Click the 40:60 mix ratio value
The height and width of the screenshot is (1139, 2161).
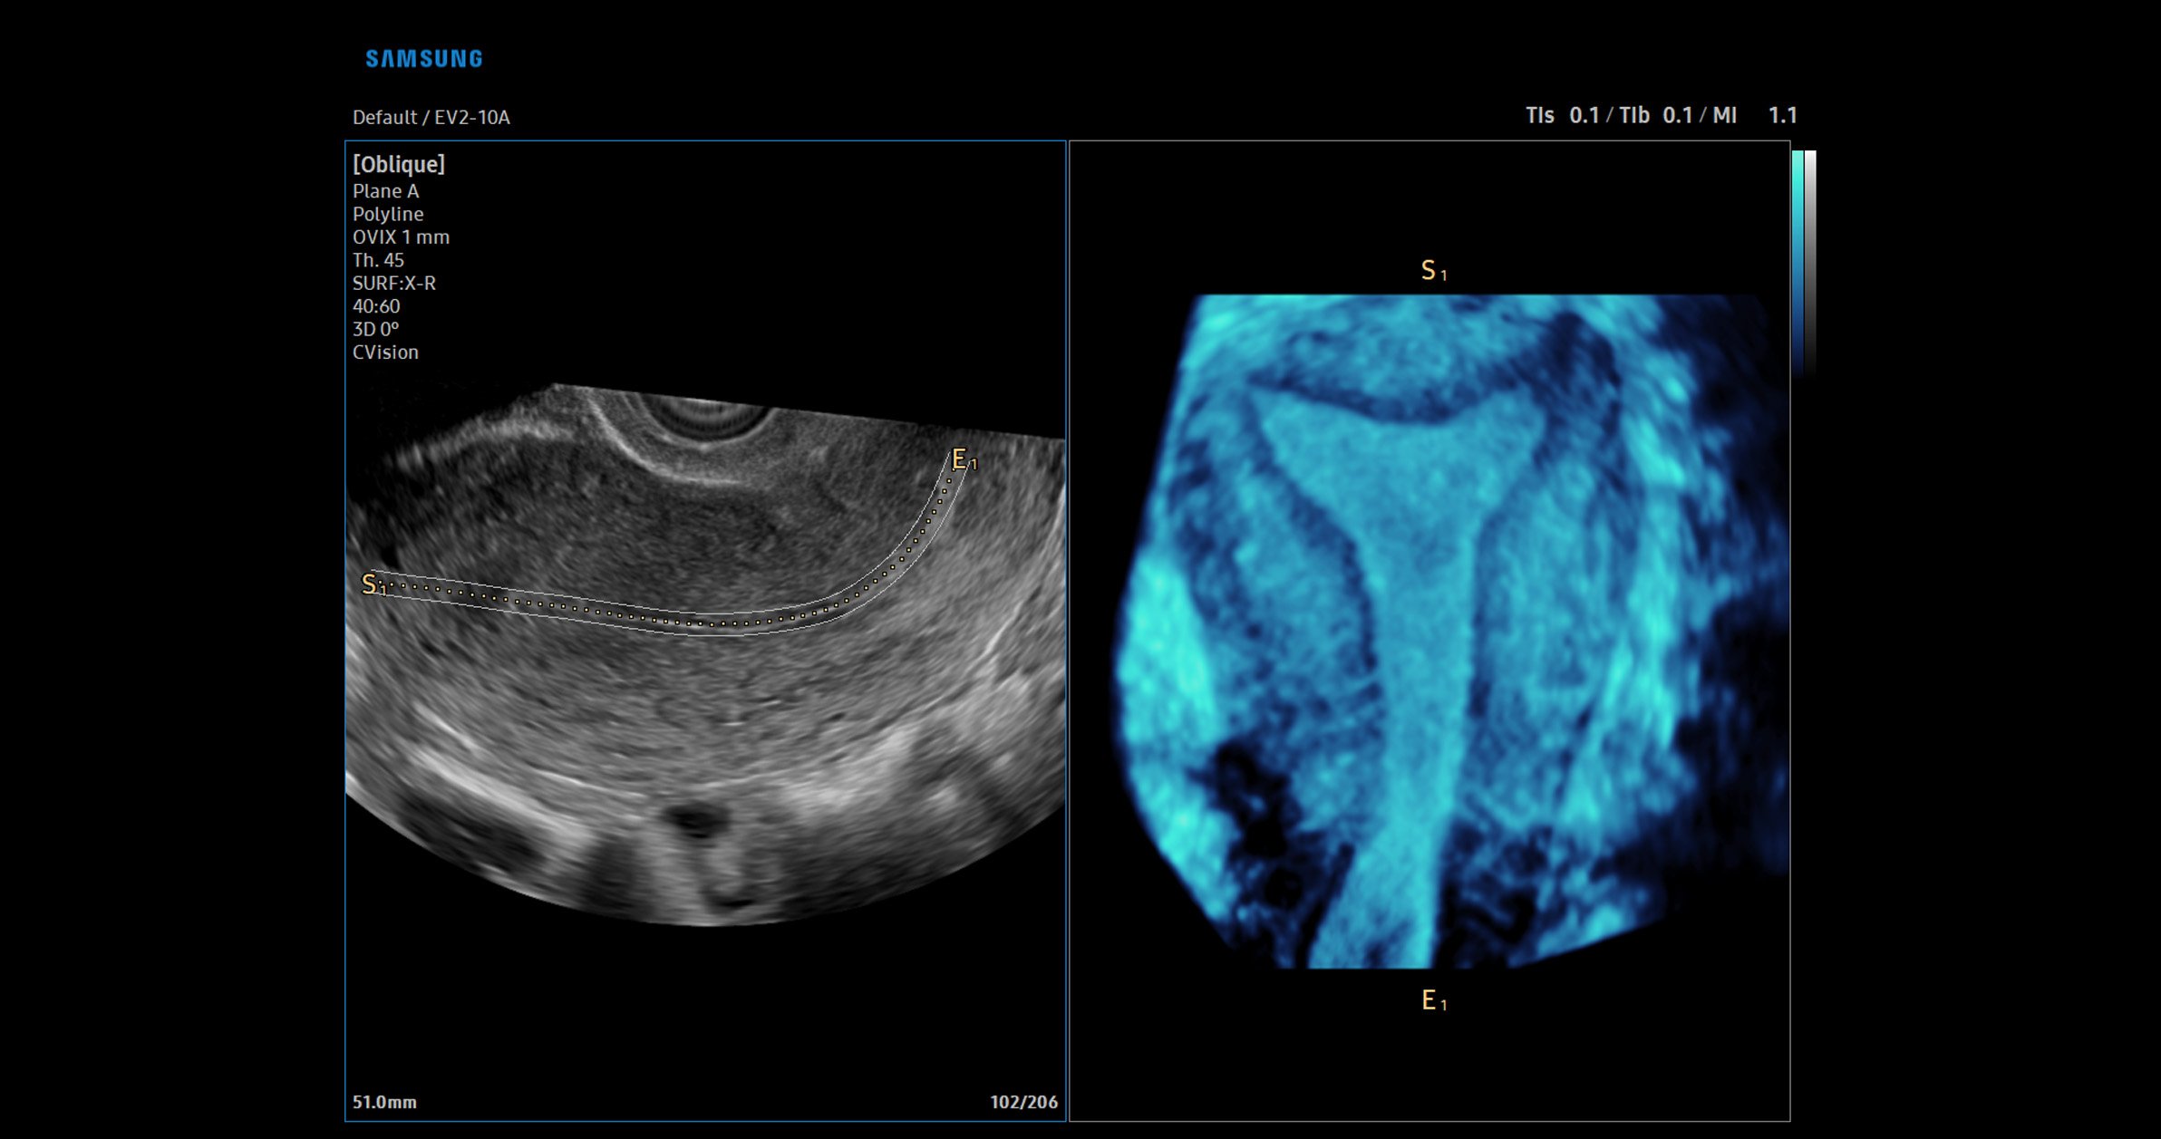(x=376, y=306)
